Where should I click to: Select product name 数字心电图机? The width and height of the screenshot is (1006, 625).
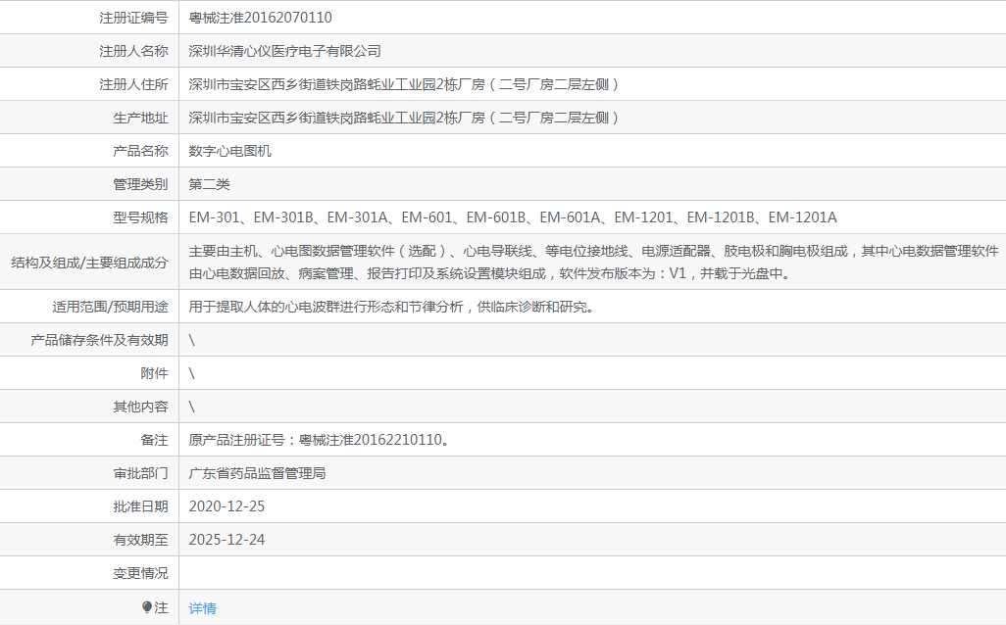coord(229,151)
